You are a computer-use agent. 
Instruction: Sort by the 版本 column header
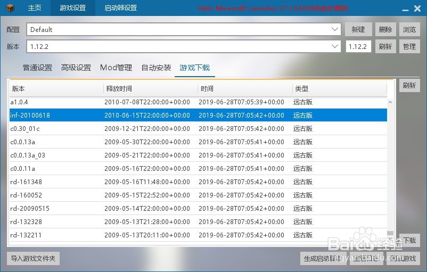click(x=56, y=88)
